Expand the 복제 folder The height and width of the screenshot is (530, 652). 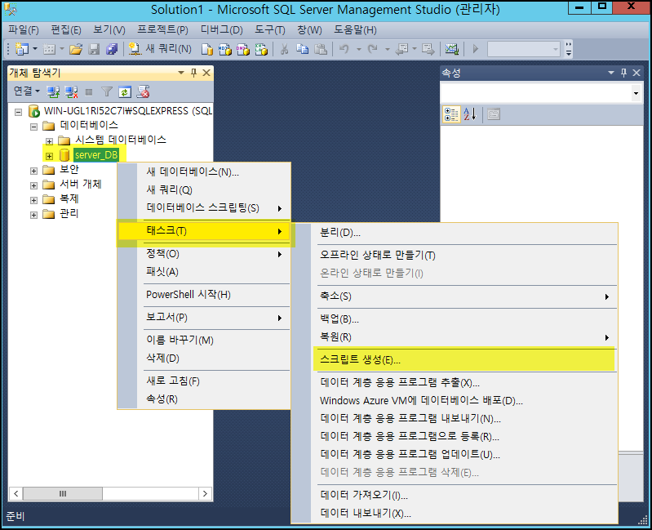pos(33,200)
